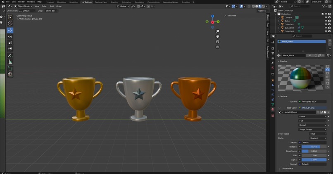The width and height of the screenshot is (333, 174).
Task: Click Base Color Metal_BR.png link button
Action: coord(312,108)
